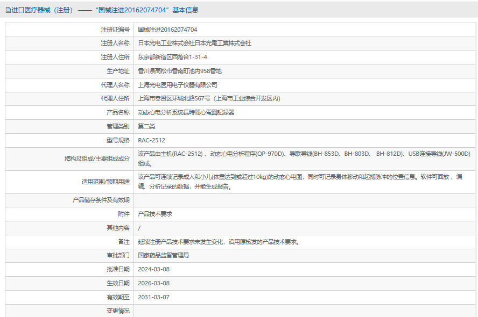Click the 有效期至 label
478x317 pixels.
point(118,297)
